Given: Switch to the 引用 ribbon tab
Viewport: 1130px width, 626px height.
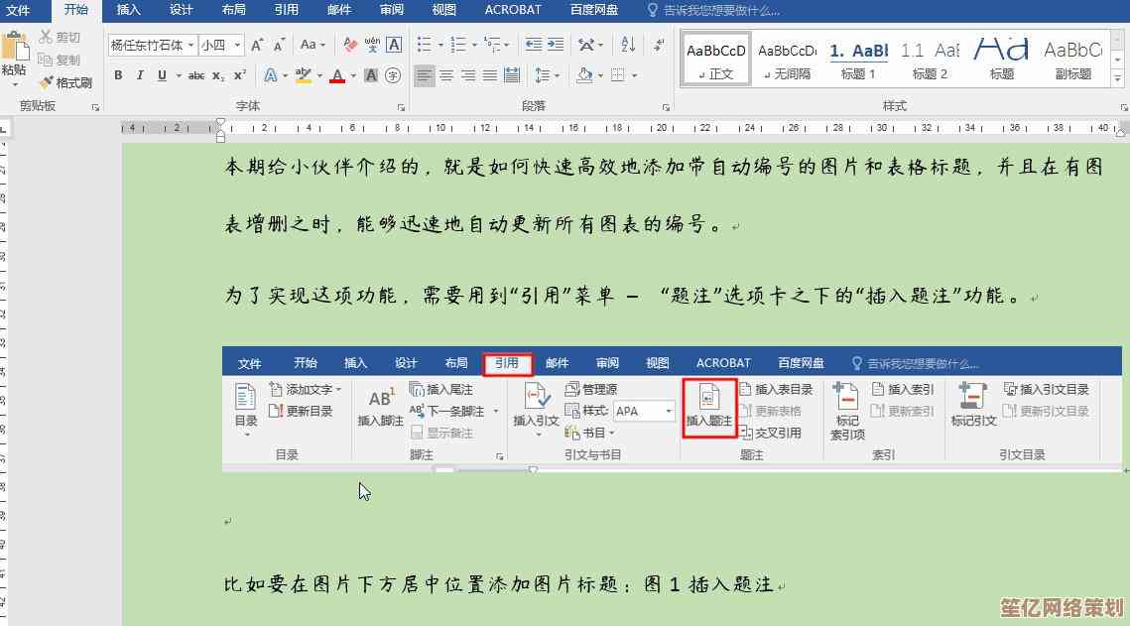Looking at the screenshot, I should tap(287, 10).
